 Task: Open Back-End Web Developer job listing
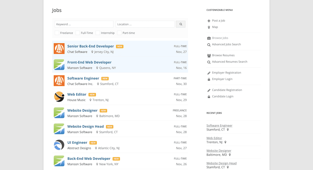click(x=89, y=158)
